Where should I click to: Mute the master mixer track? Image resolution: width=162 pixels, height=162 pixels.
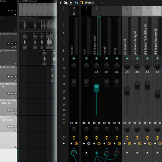[x=74, y=58]
